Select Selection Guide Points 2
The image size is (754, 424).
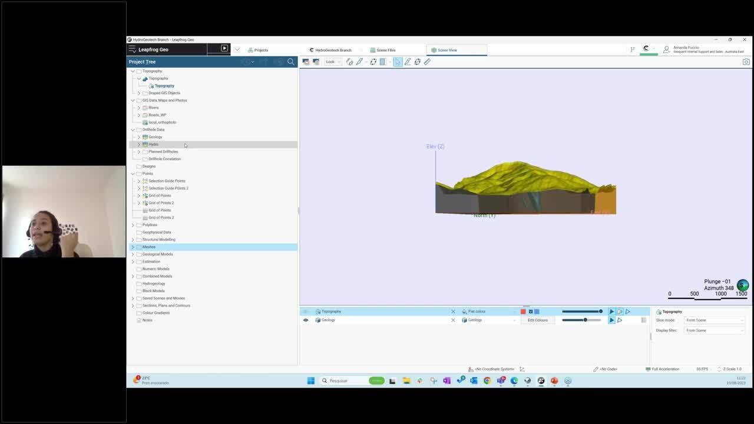168,188
